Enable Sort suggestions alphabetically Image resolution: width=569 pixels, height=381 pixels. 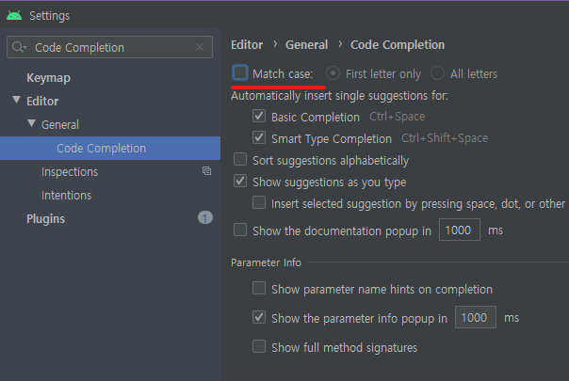(240, 159)
